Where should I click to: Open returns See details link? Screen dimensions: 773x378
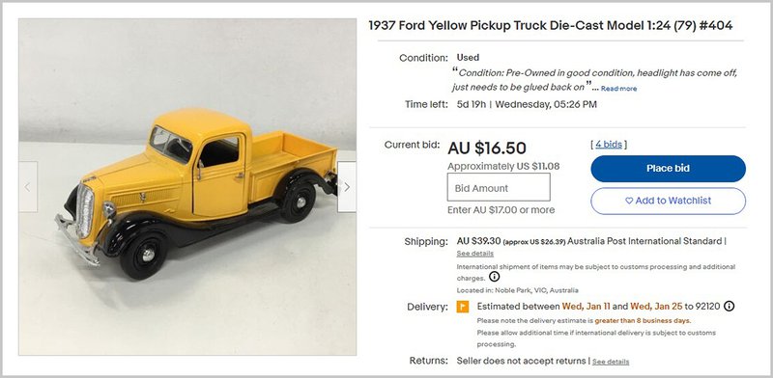611,362
